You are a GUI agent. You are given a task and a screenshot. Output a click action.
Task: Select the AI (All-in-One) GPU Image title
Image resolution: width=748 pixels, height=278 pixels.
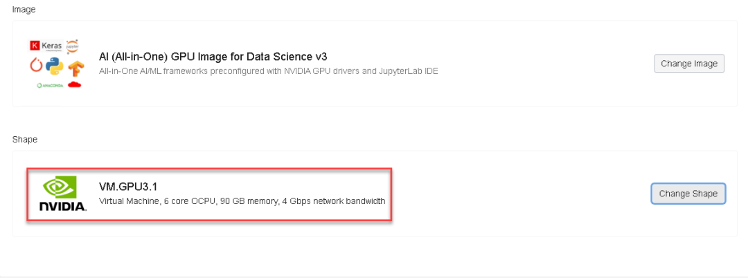click(x=213, y=57)
